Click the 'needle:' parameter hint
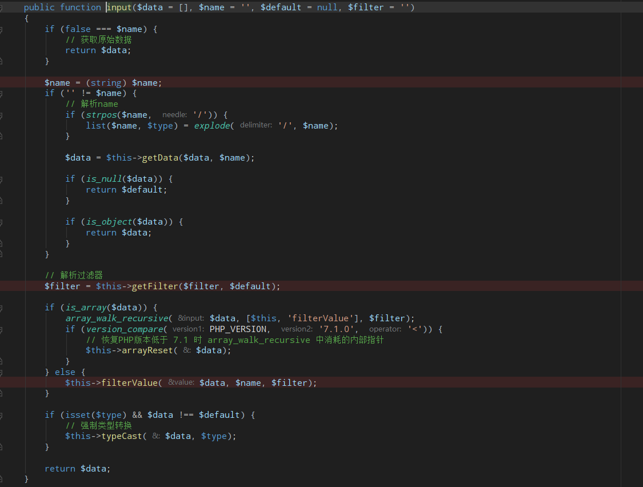 [x=174, y=115]
